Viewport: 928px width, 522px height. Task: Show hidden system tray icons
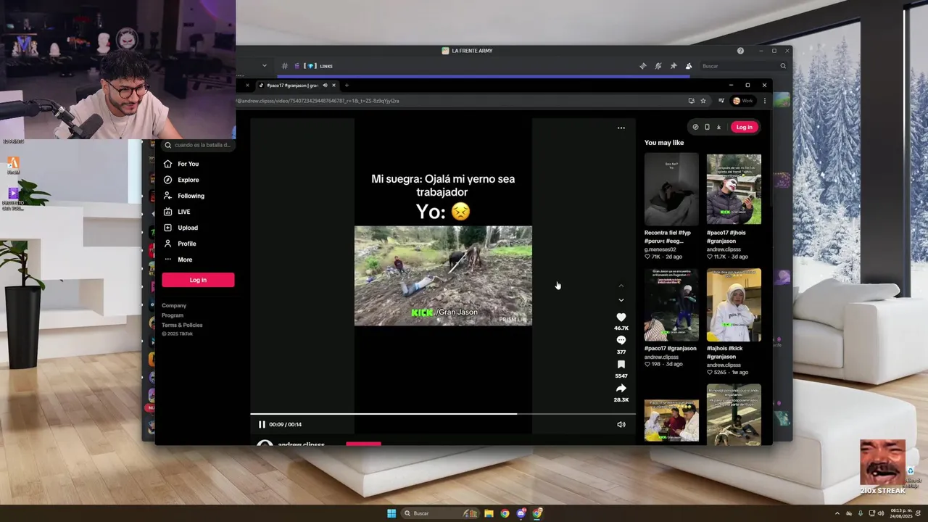(837, 513)
